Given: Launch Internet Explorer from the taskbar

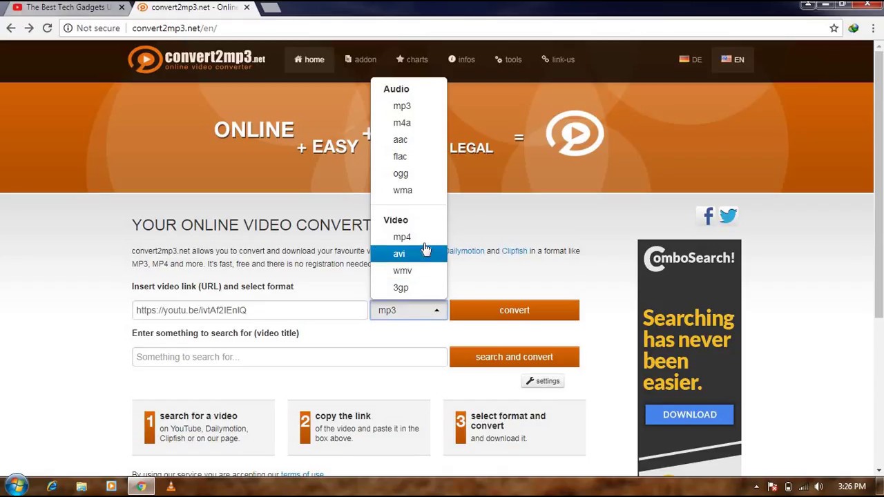Looking at the screenshot, I should [x=52, y=487].
